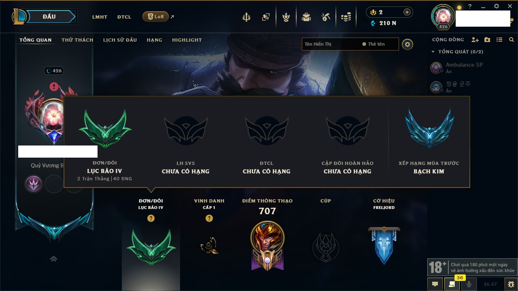Image resolution: width=518 pixels, height=291 pixels.
Task: Open the chat bubble icon
Action: tap(435, 284)
